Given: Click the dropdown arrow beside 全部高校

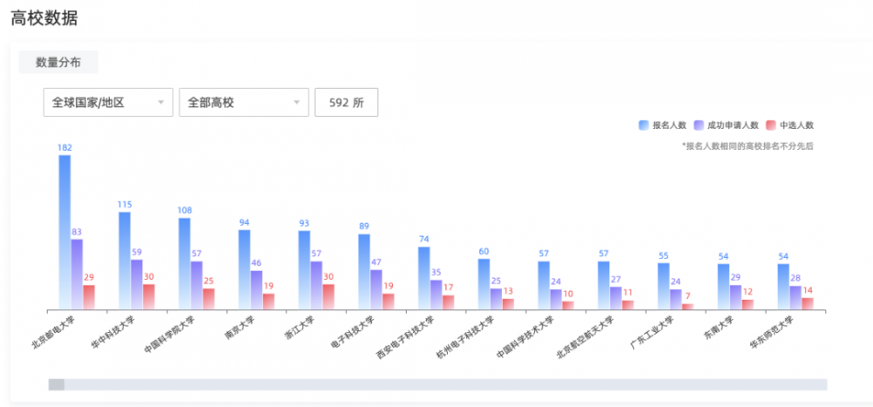Looking at the screenshot, I should [297, 102].
